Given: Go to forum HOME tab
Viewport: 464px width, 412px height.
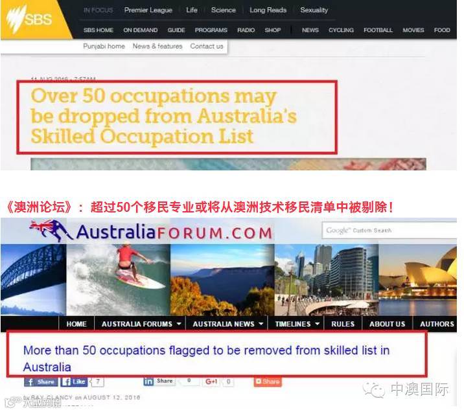Looking at the screenshot, I should (x=76, y=324).
